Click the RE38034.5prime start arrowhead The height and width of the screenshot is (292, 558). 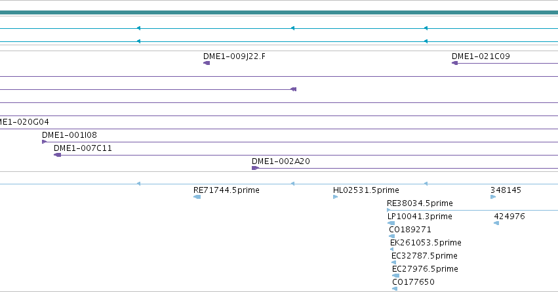coord(389,210)
